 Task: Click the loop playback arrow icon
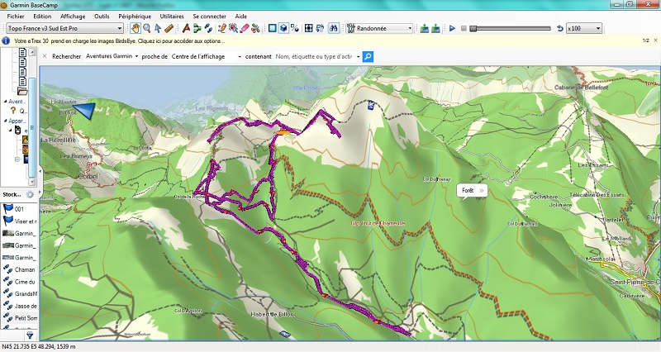[x=560, y=28]
